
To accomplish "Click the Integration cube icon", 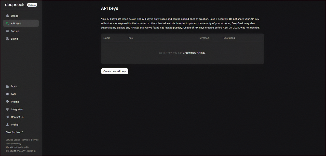I will click(7, 109).
